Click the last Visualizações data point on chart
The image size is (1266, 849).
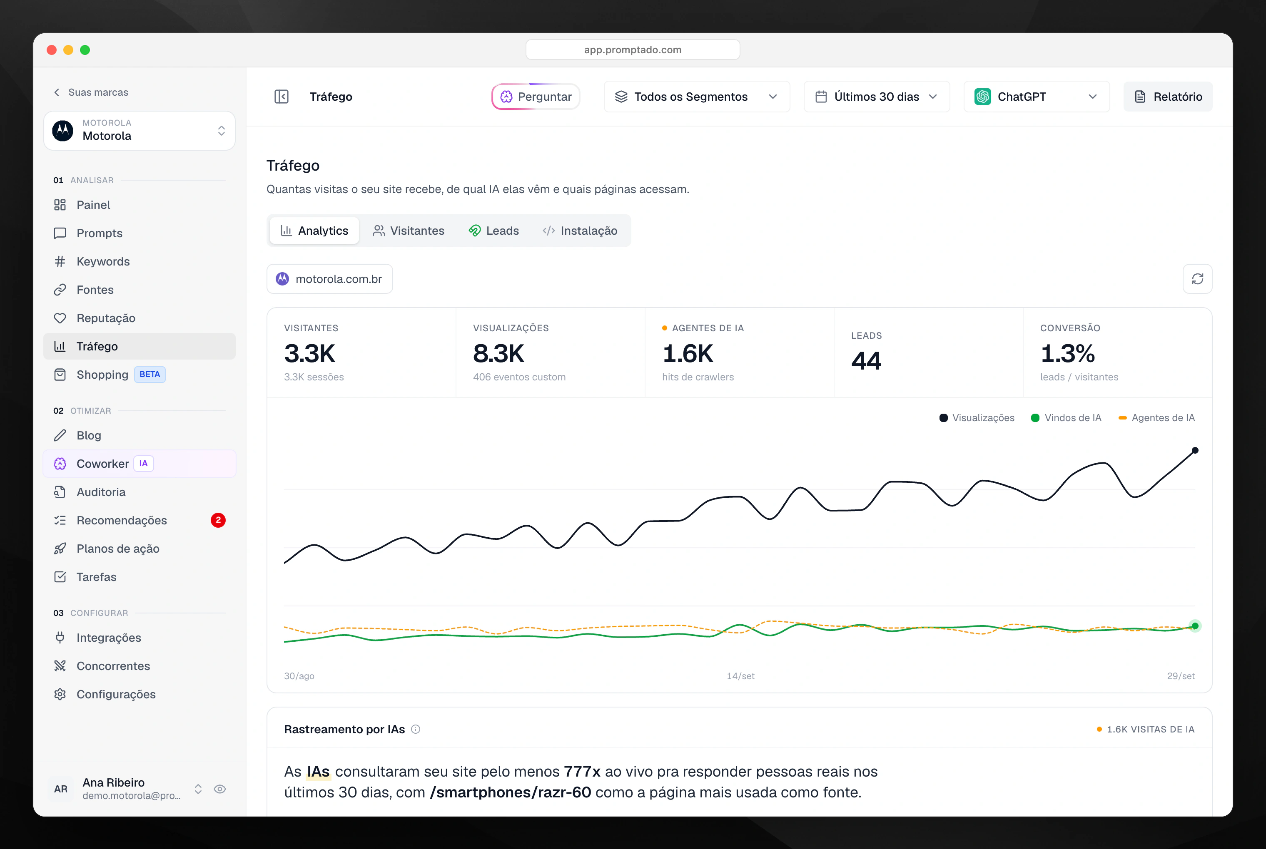click(1195, 450)
